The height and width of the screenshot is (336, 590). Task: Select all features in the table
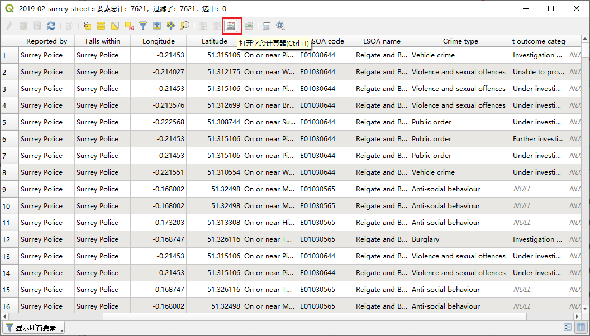(x=101, y=26)
